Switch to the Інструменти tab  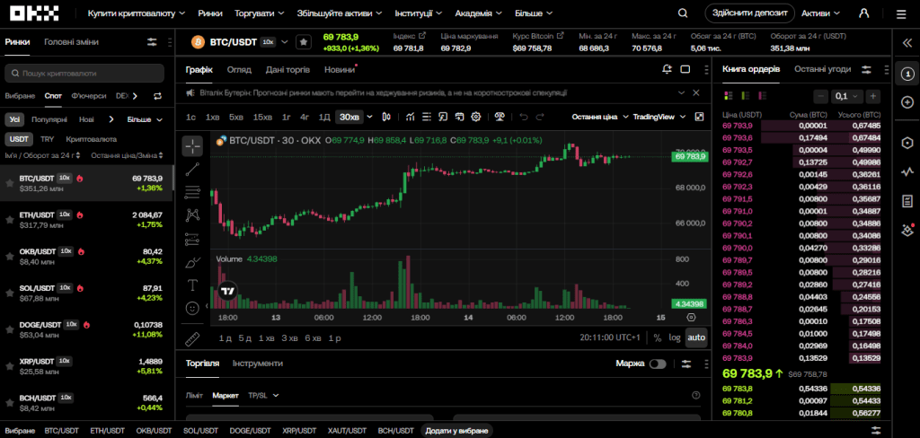coord(258,364)
